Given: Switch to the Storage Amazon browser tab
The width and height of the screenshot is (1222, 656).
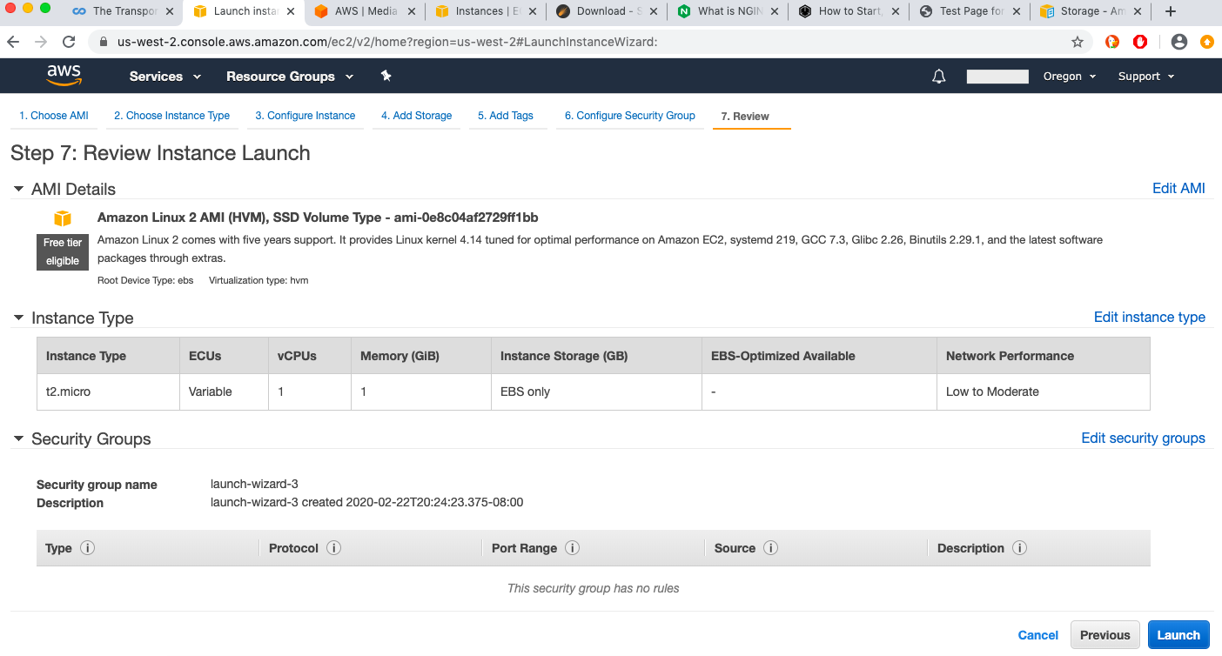Looking at the screenshot, I should pos(1092,11).
